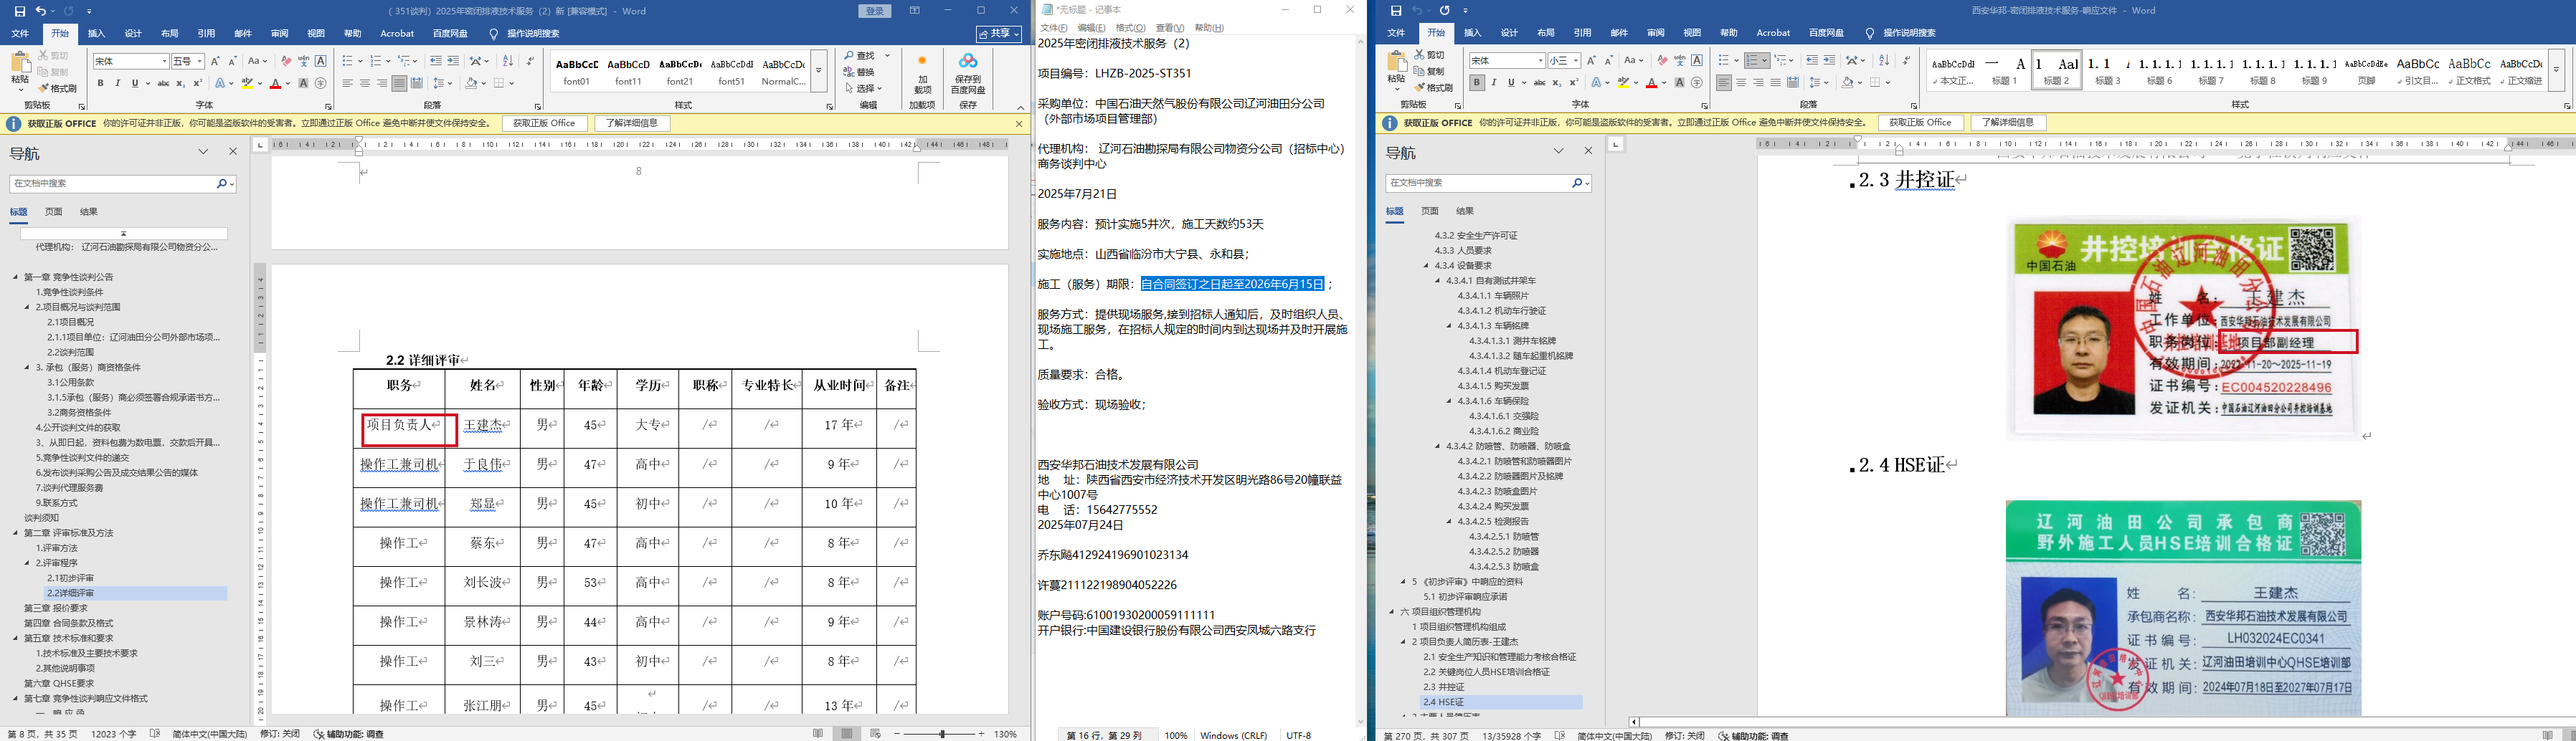This screenshot has height=741, width=2576.
Task: Open Review (审阅) tab in left Word
Action: pos(279,34)
